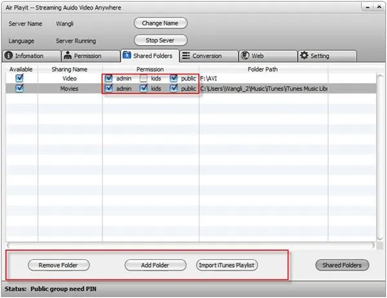This screenshot has height=298, width=387.
Task: Toggle Available checkbox for Video row
Action: click(19, 78)
